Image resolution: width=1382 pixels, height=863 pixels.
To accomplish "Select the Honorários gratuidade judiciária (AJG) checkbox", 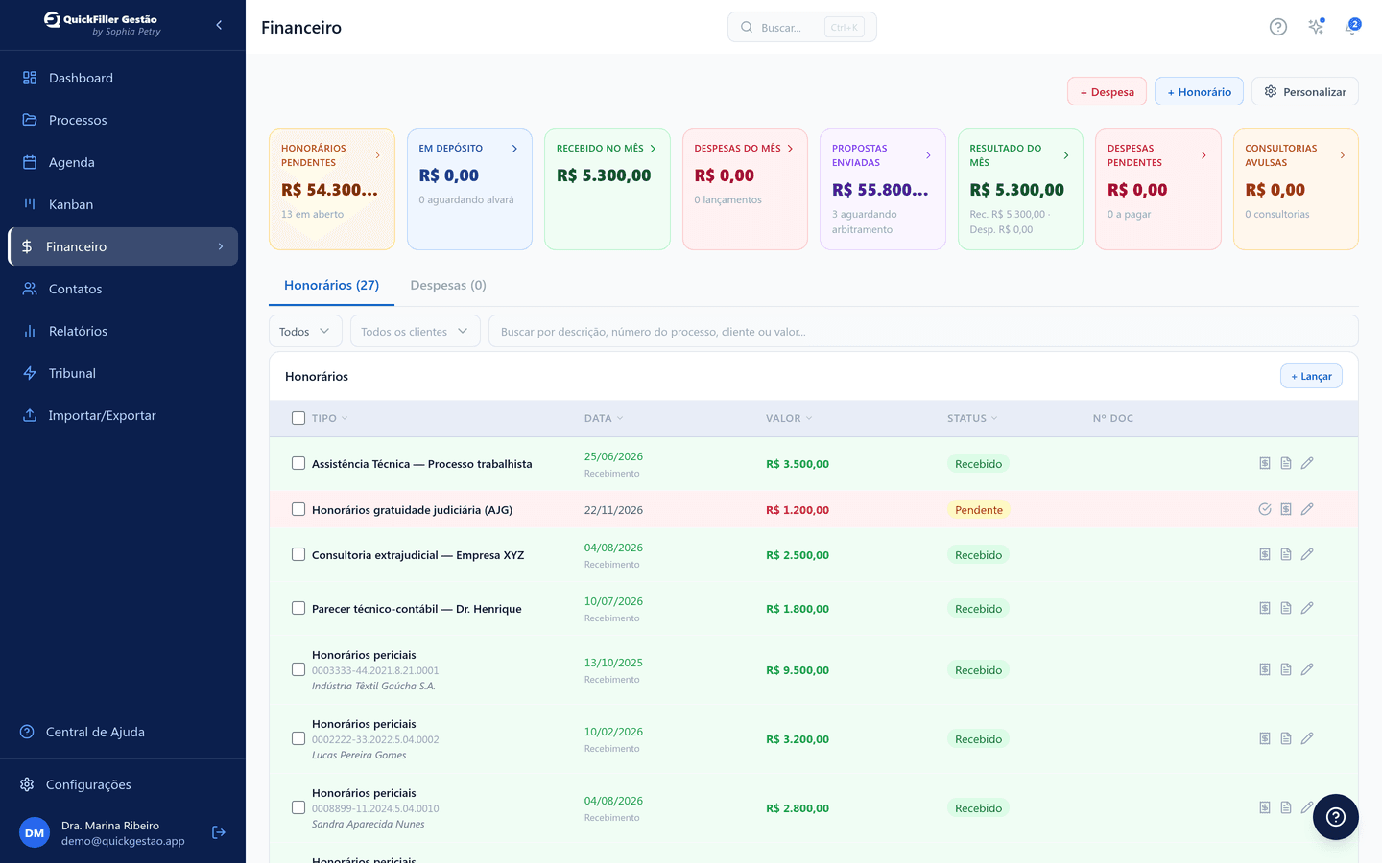I will tap(298, 509).
